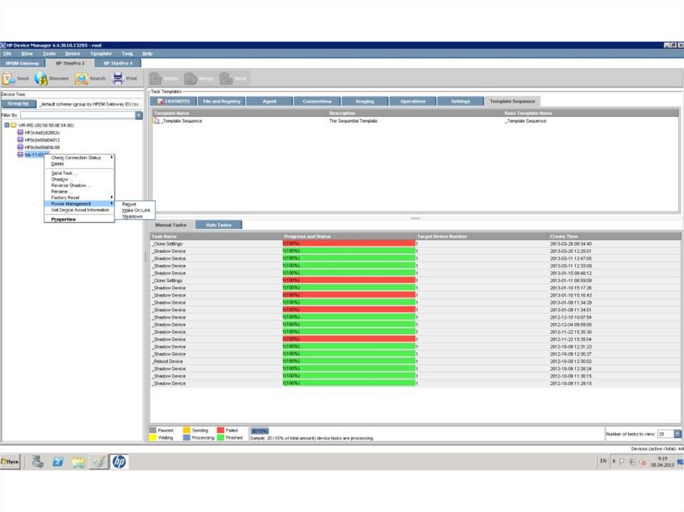
Task: Click the first _Clone Settings progress bar
Action: click(x=349, y=244)
